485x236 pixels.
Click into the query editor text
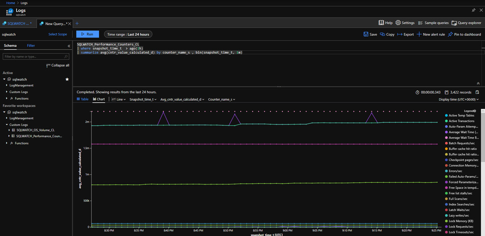point(160,48)
